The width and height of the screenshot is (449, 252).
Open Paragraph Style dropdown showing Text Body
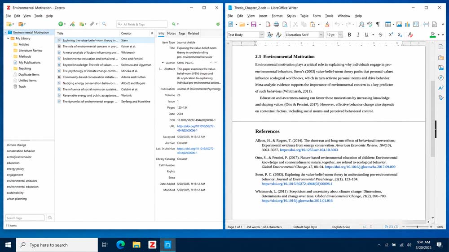[x=262, y=35]
